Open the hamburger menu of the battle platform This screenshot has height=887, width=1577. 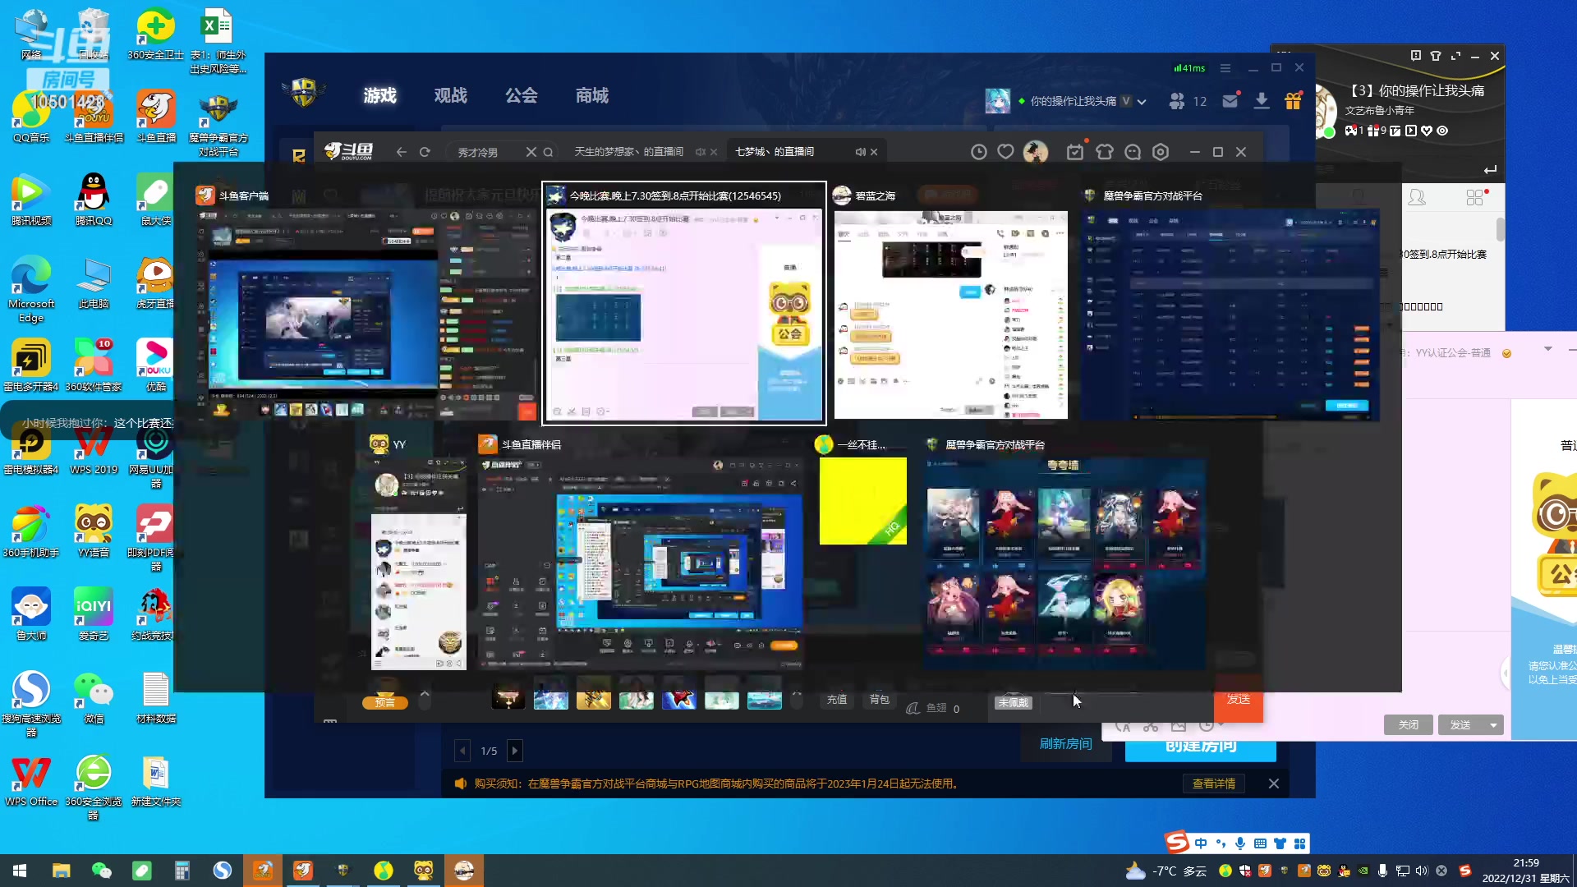(1225, 68)
